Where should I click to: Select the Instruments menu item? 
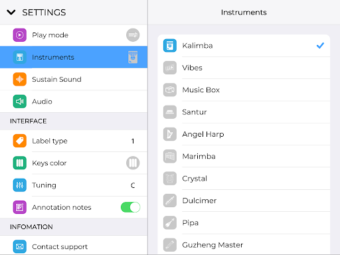74,57
